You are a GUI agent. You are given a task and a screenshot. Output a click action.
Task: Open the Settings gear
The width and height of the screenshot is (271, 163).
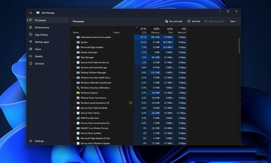31,141
